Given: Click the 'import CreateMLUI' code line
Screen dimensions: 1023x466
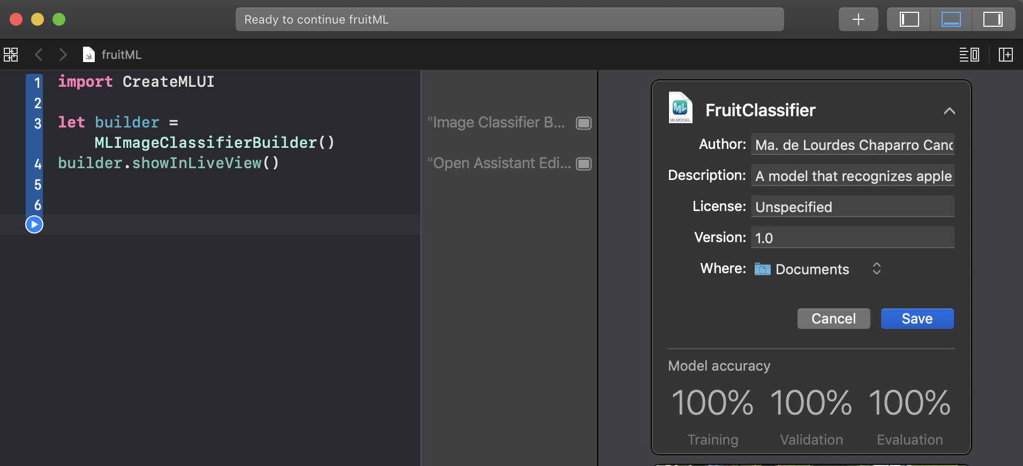Looking at the screenshot, I should 136,81.
